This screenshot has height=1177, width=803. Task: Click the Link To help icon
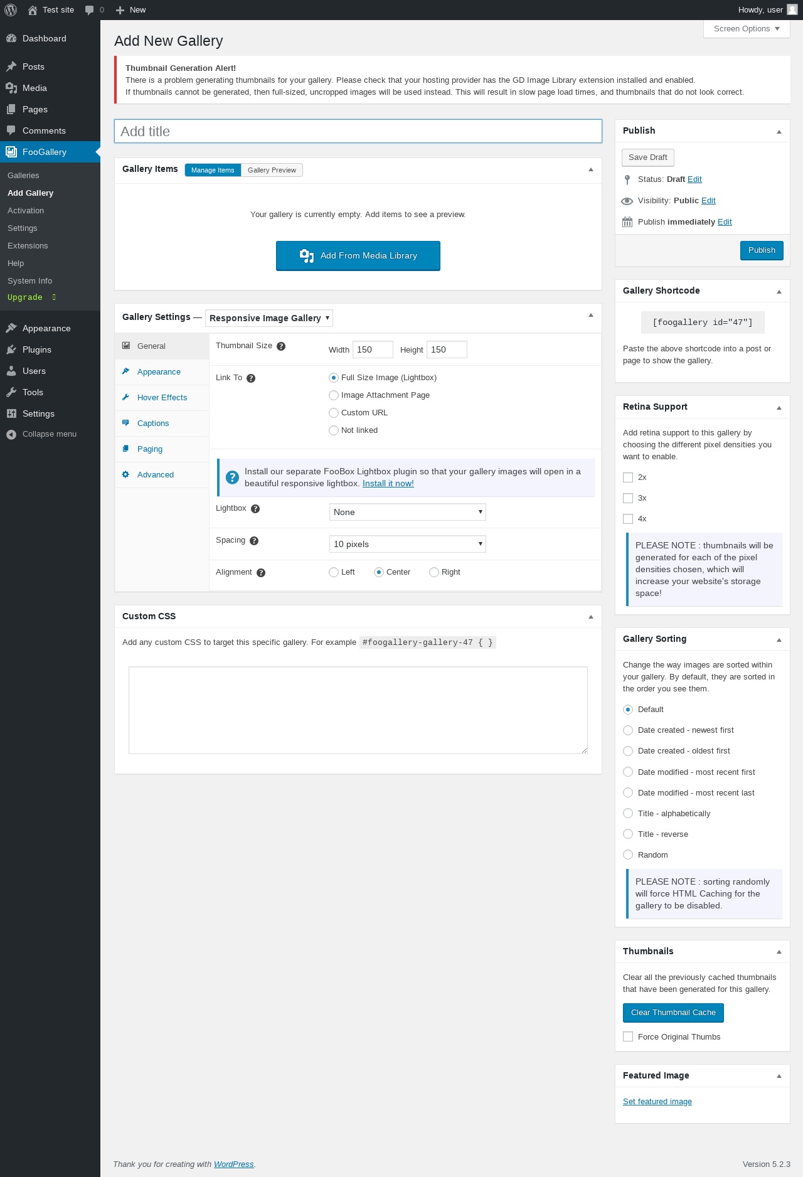coord(251,378)
